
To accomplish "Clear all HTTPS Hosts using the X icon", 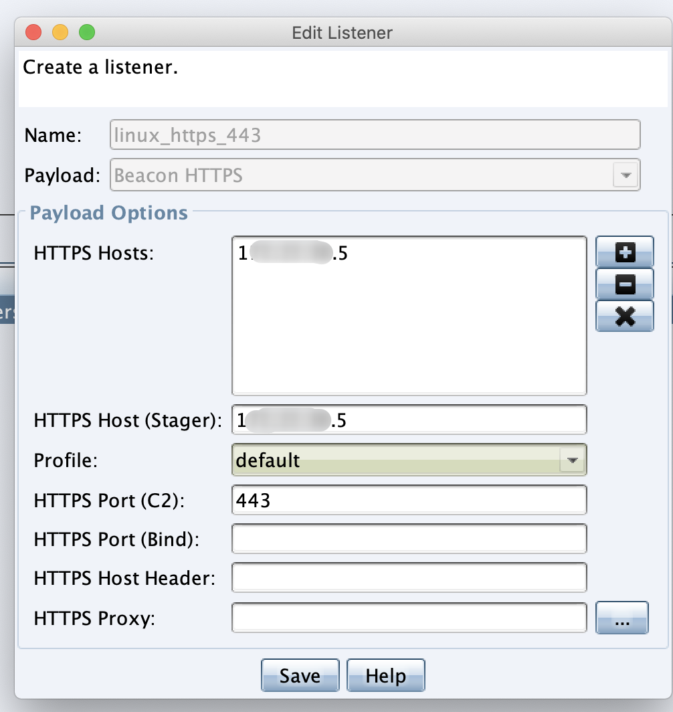I will coord(623,317).
